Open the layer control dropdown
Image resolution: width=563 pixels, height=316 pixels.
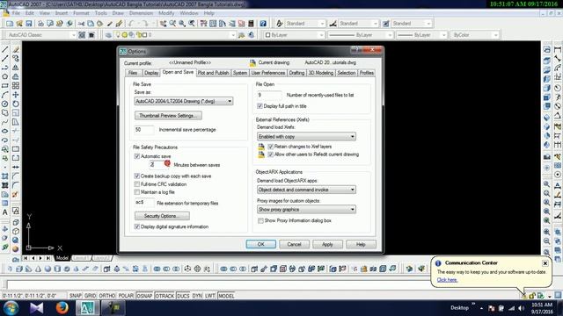tap(175, 35)
